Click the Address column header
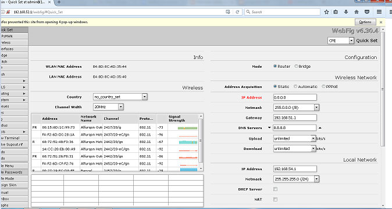Viewport: 392px width, 209px height. tap(60, 119)
